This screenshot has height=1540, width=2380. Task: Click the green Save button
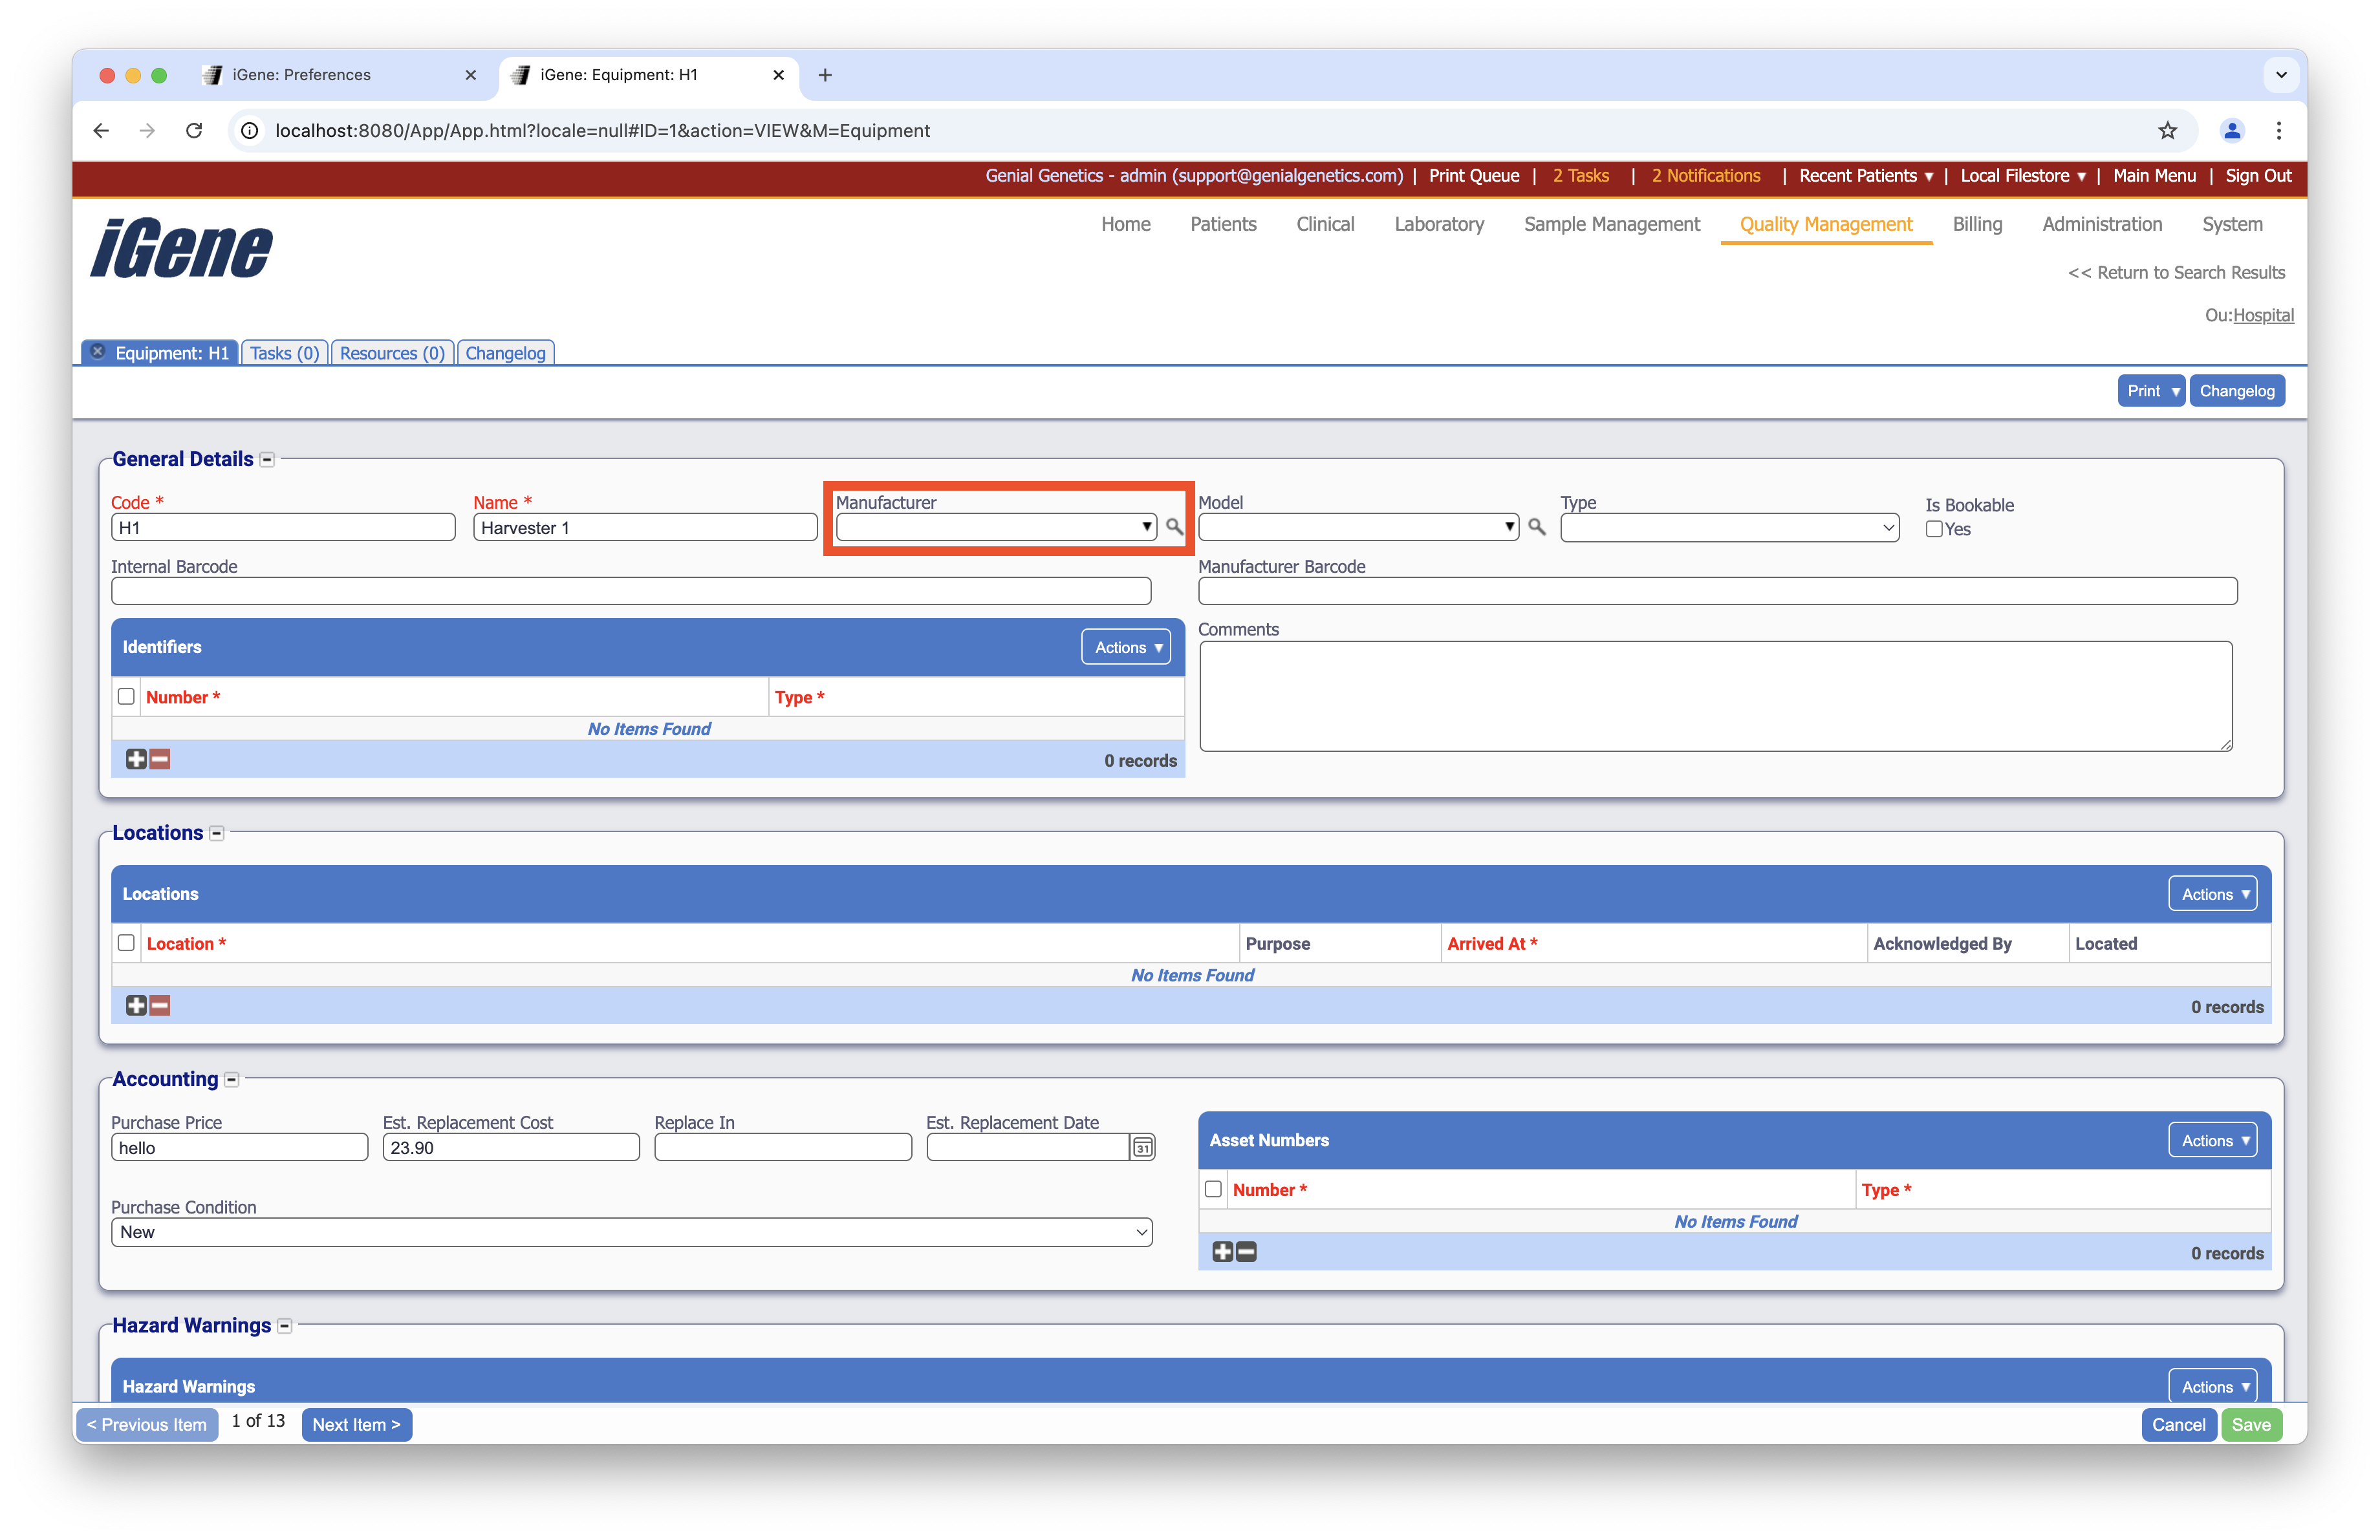[2251, 1424]
